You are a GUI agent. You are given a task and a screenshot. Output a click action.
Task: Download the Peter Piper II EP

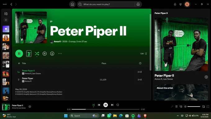click(52, 53)
